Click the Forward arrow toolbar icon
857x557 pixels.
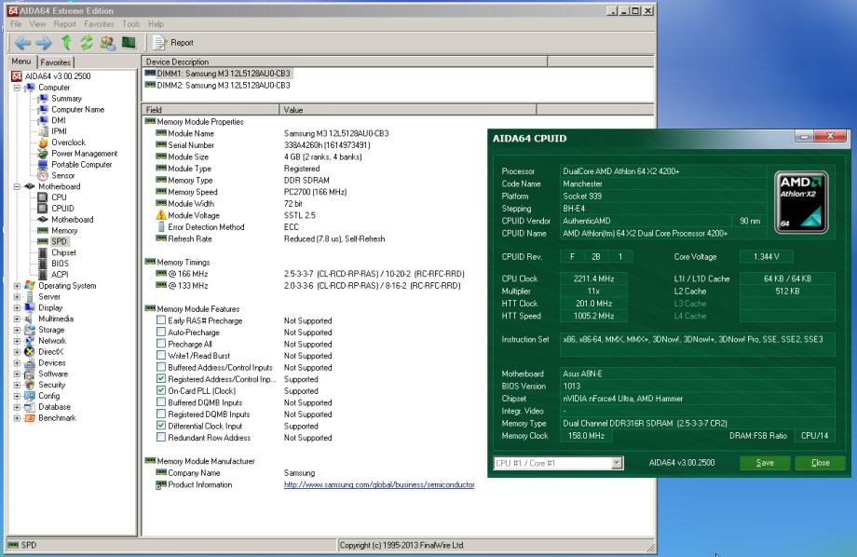coord(44,43)
